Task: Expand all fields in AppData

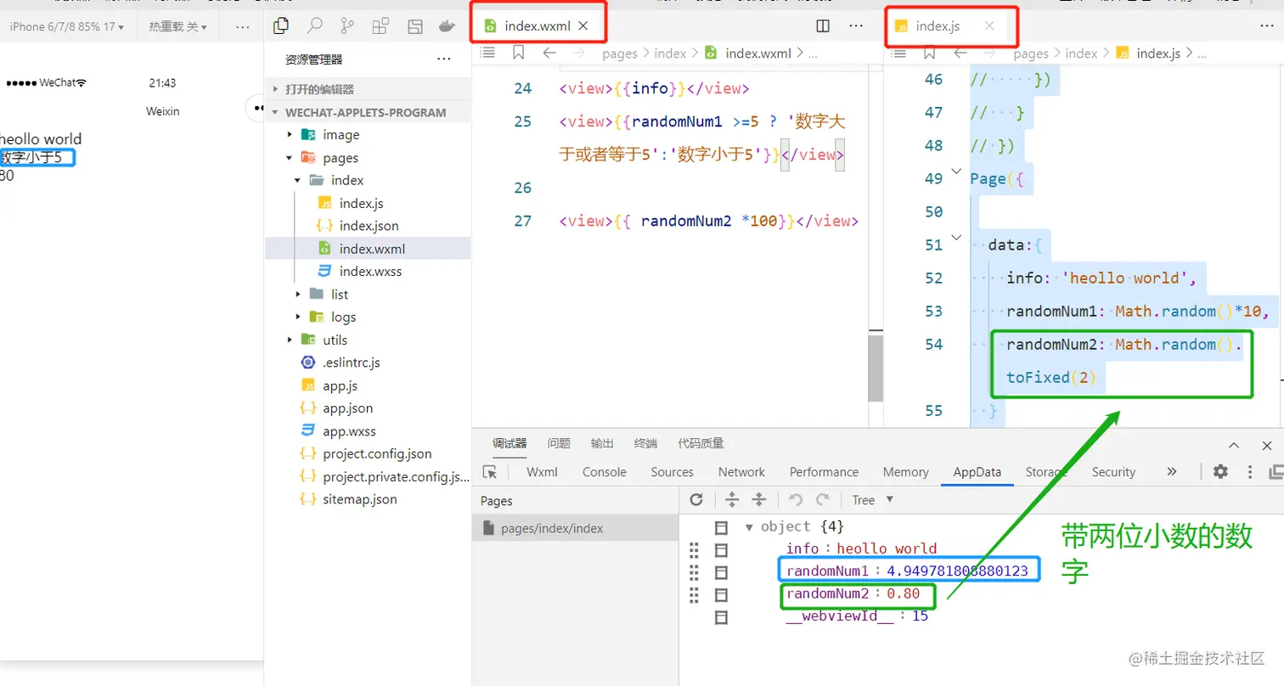Action: pos(732,499)
